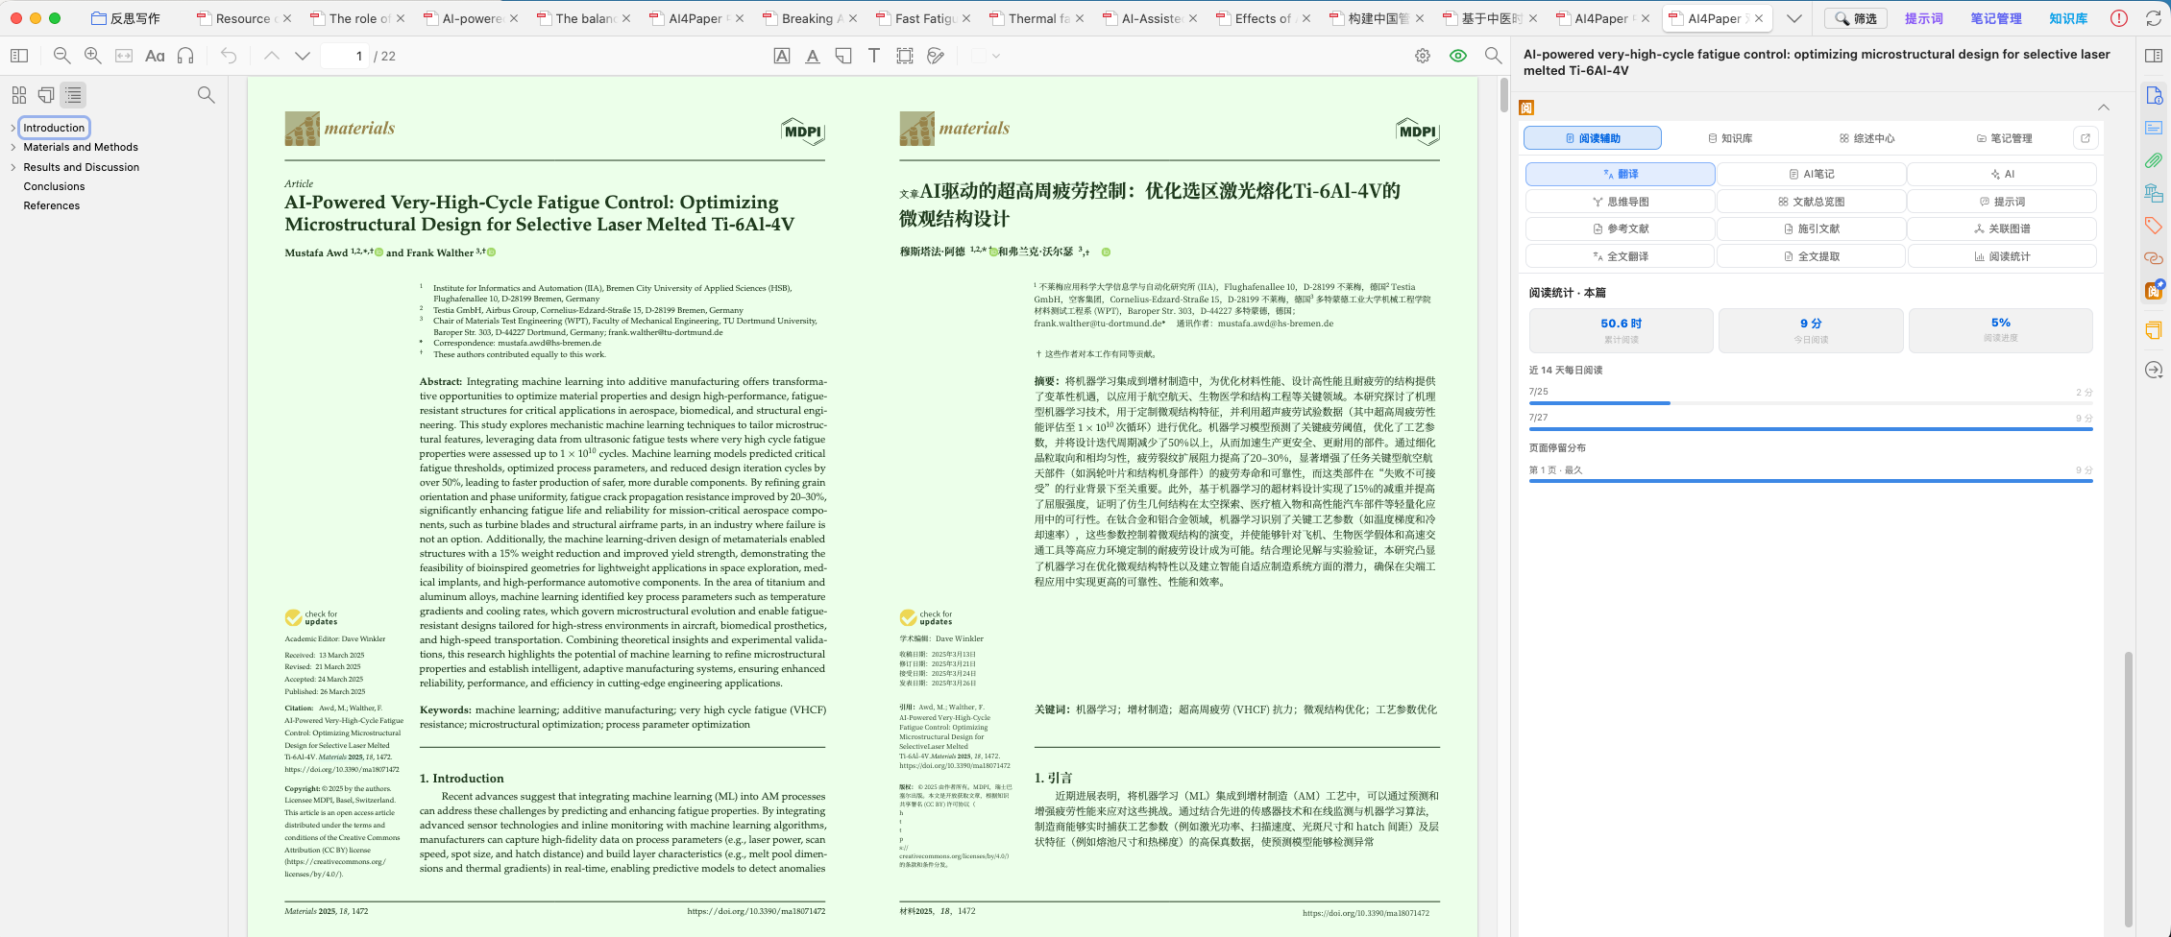The image size is (2171, 937).
Task: Select the 综述中心 tab
Action: click(1867, 138)
